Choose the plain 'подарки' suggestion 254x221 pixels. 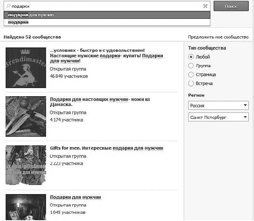pos(107,22)
